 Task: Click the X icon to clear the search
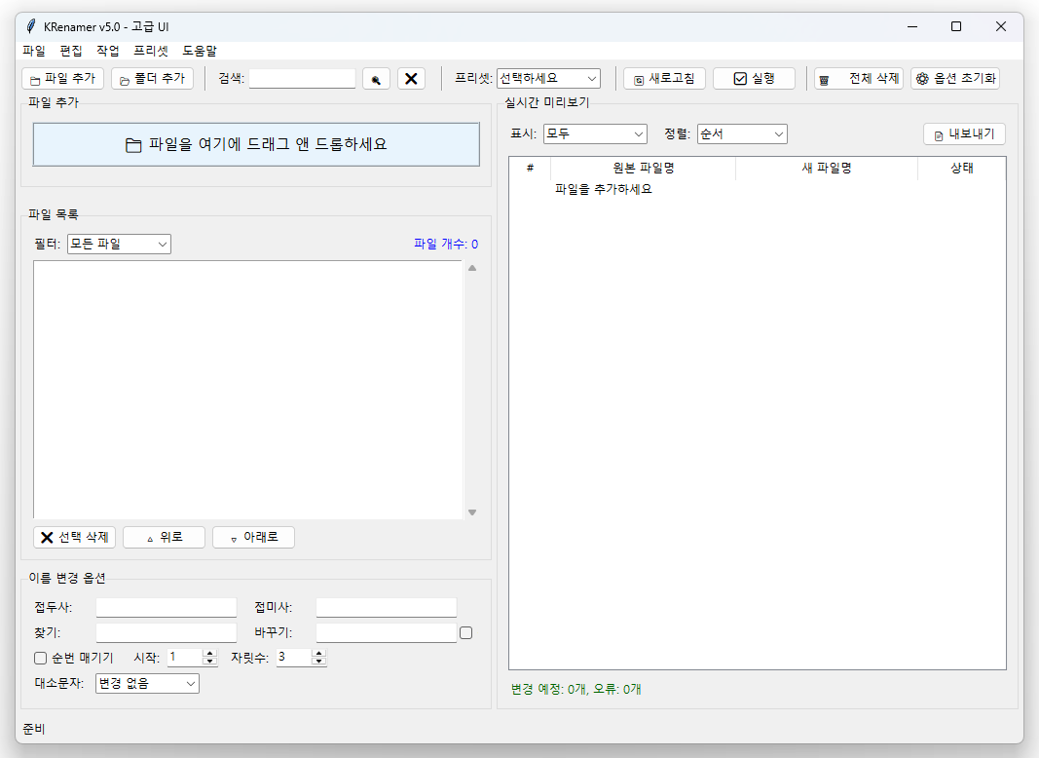point(410,78)
